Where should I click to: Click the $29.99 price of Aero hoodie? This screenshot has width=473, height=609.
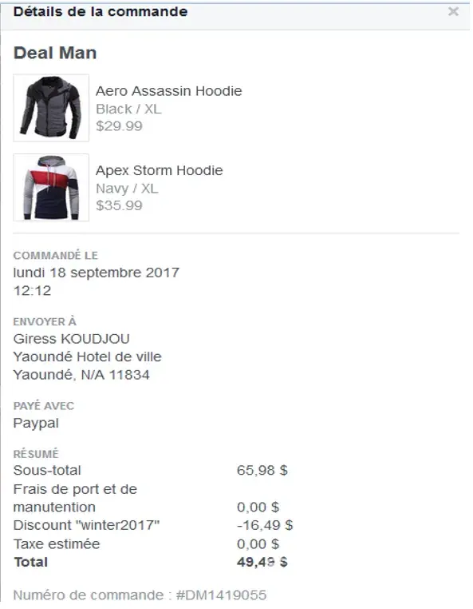[x=119, y=125]
